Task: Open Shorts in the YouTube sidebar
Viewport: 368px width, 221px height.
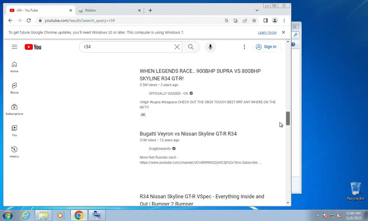Action: (x=14, y=88)
